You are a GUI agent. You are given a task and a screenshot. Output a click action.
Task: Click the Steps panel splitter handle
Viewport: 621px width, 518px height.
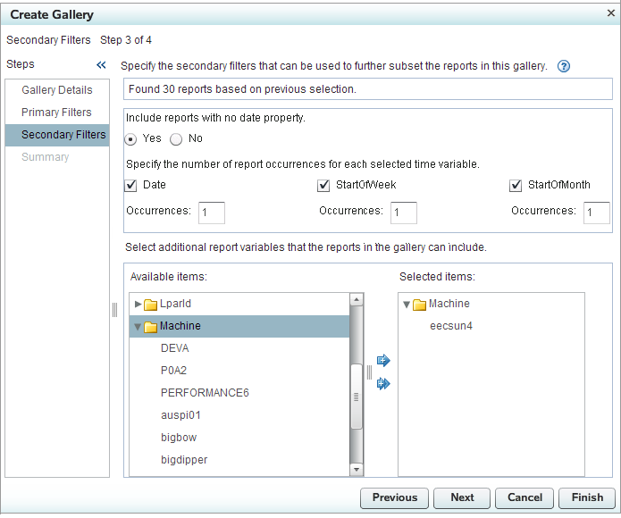coord(114,310)
